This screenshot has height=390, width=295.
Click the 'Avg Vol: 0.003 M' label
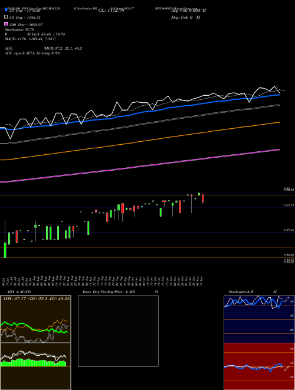(188, 11)
